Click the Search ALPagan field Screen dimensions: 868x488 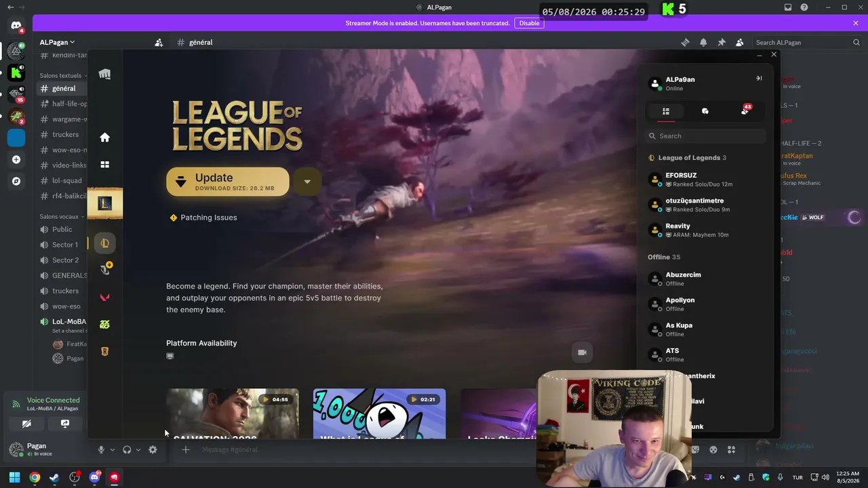tap(807, 43)
